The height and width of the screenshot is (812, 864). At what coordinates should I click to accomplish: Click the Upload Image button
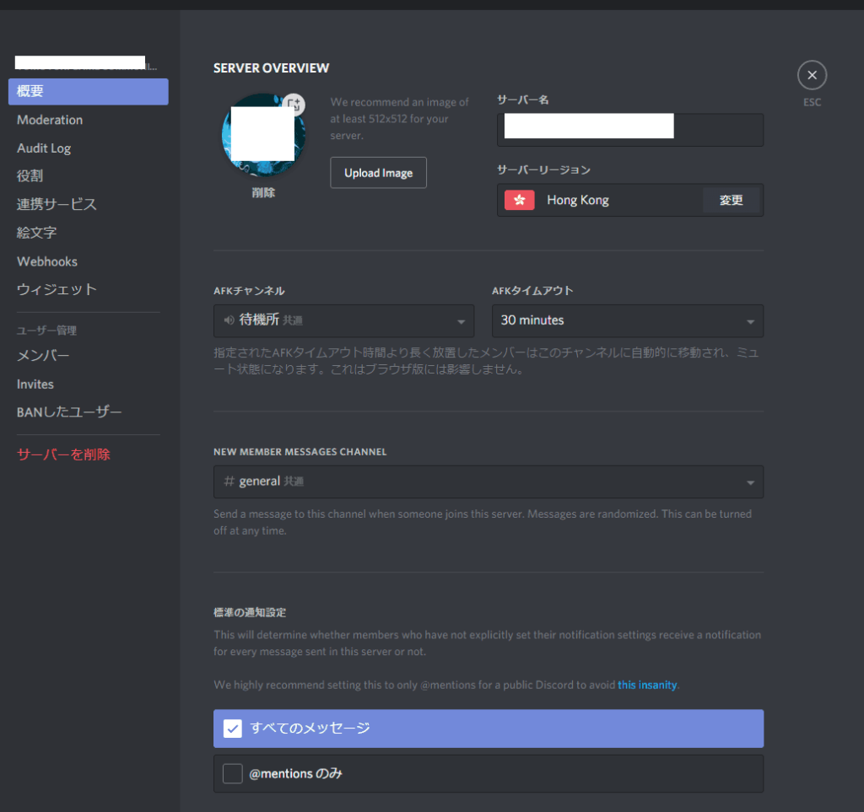click(378, 173)
